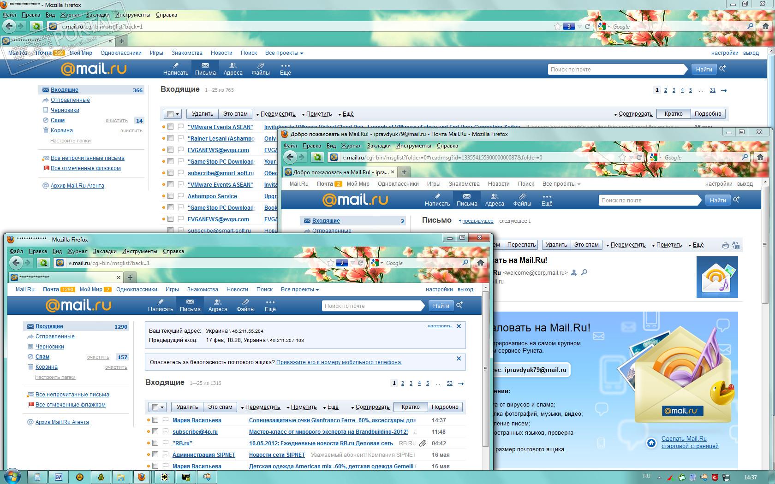Close the current address notice in front window
The height and width of the screenshot is (484, 775).
[x=459, y=326]
